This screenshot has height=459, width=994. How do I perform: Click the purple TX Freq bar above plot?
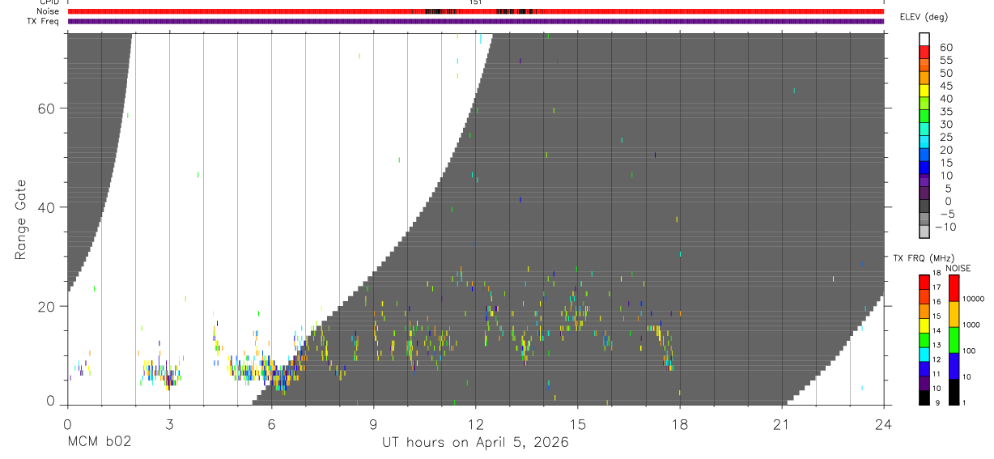coord(475,22)
